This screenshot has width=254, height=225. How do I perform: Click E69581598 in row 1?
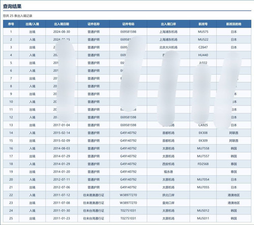tap(128, 32)
